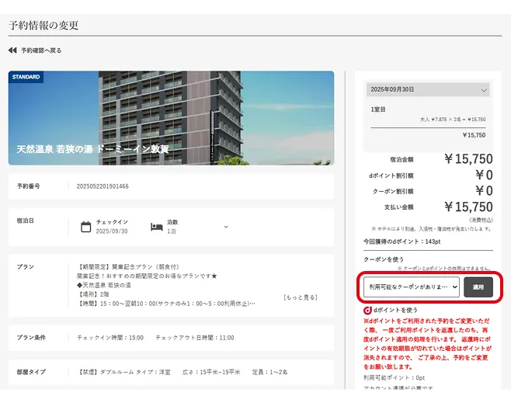Click the 1室目 room label

point(378,109)
